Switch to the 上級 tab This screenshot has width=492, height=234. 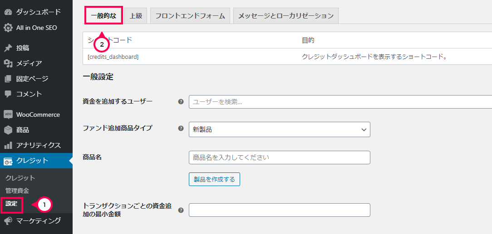click(136, 16)
